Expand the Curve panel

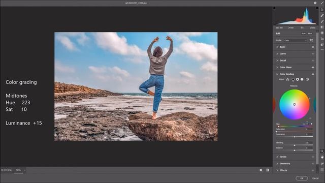tap(277, 54)
